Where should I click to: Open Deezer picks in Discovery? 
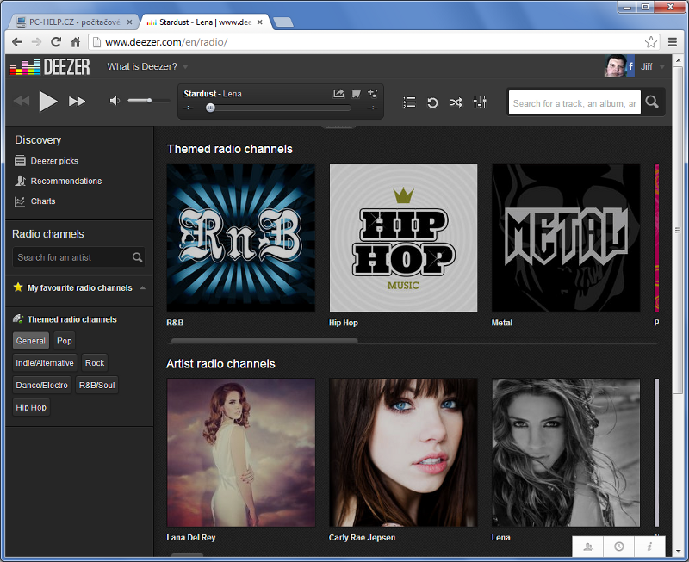53,161
